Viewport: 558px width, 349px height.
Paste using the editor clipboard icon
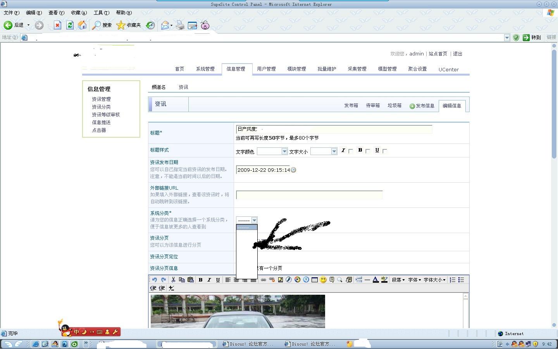click(x=190, y=280)
